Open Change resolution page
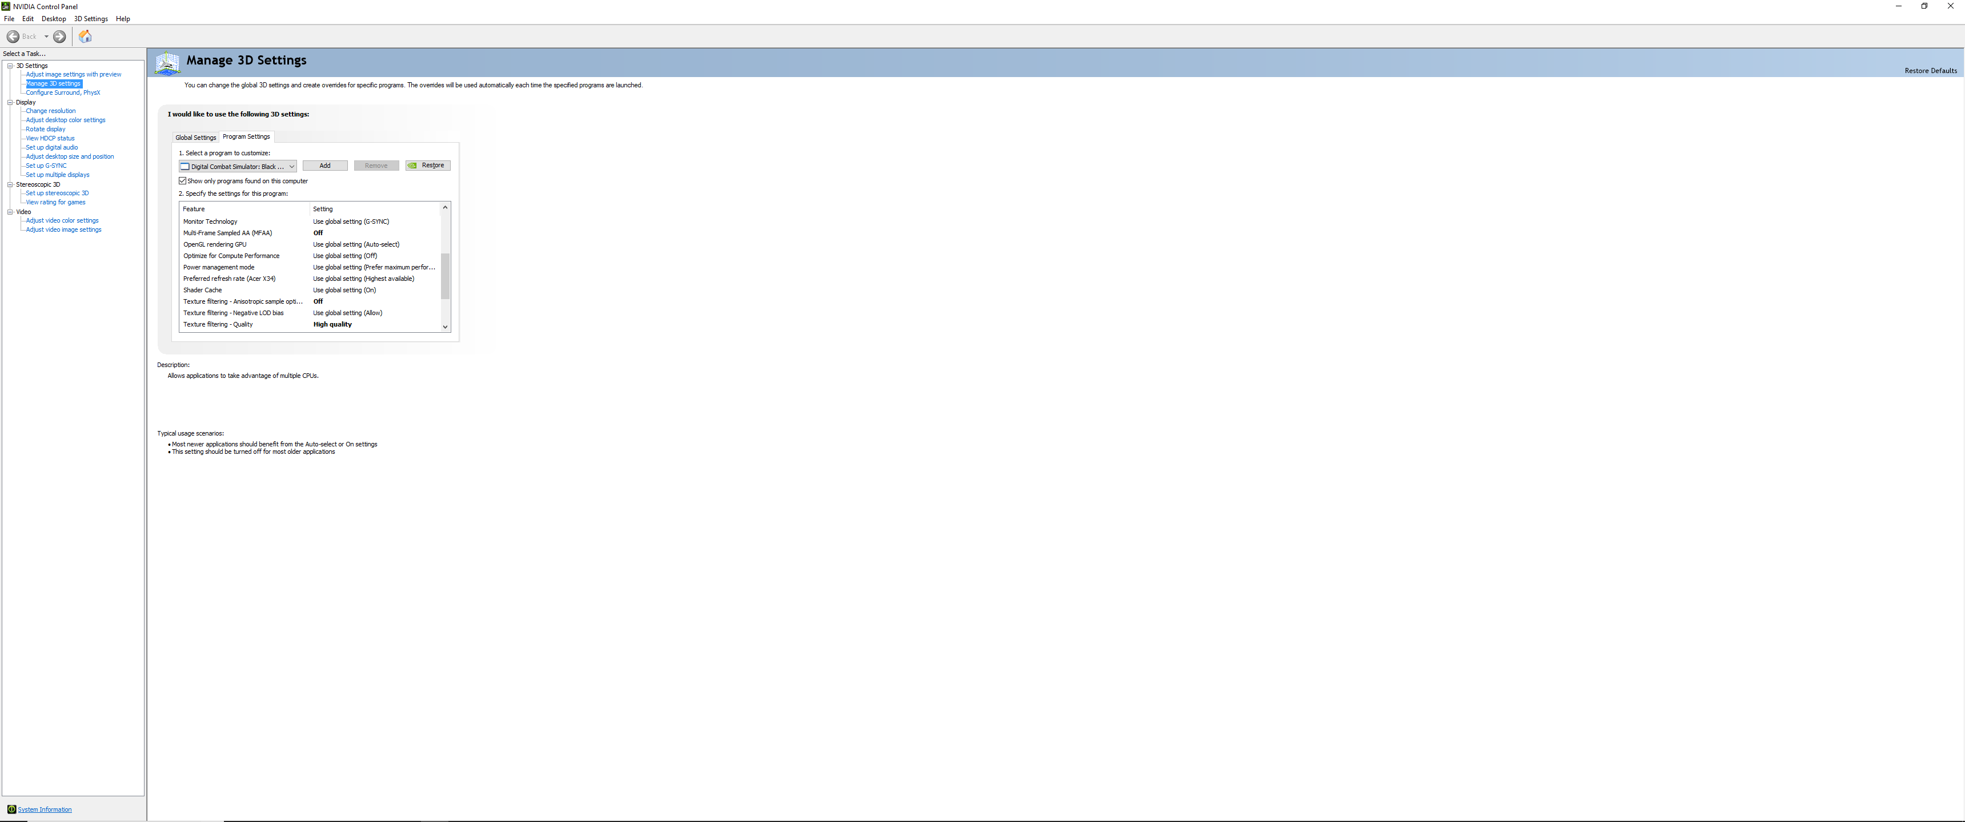Viewport: 1965px width, 822px height. coord(50,111)
